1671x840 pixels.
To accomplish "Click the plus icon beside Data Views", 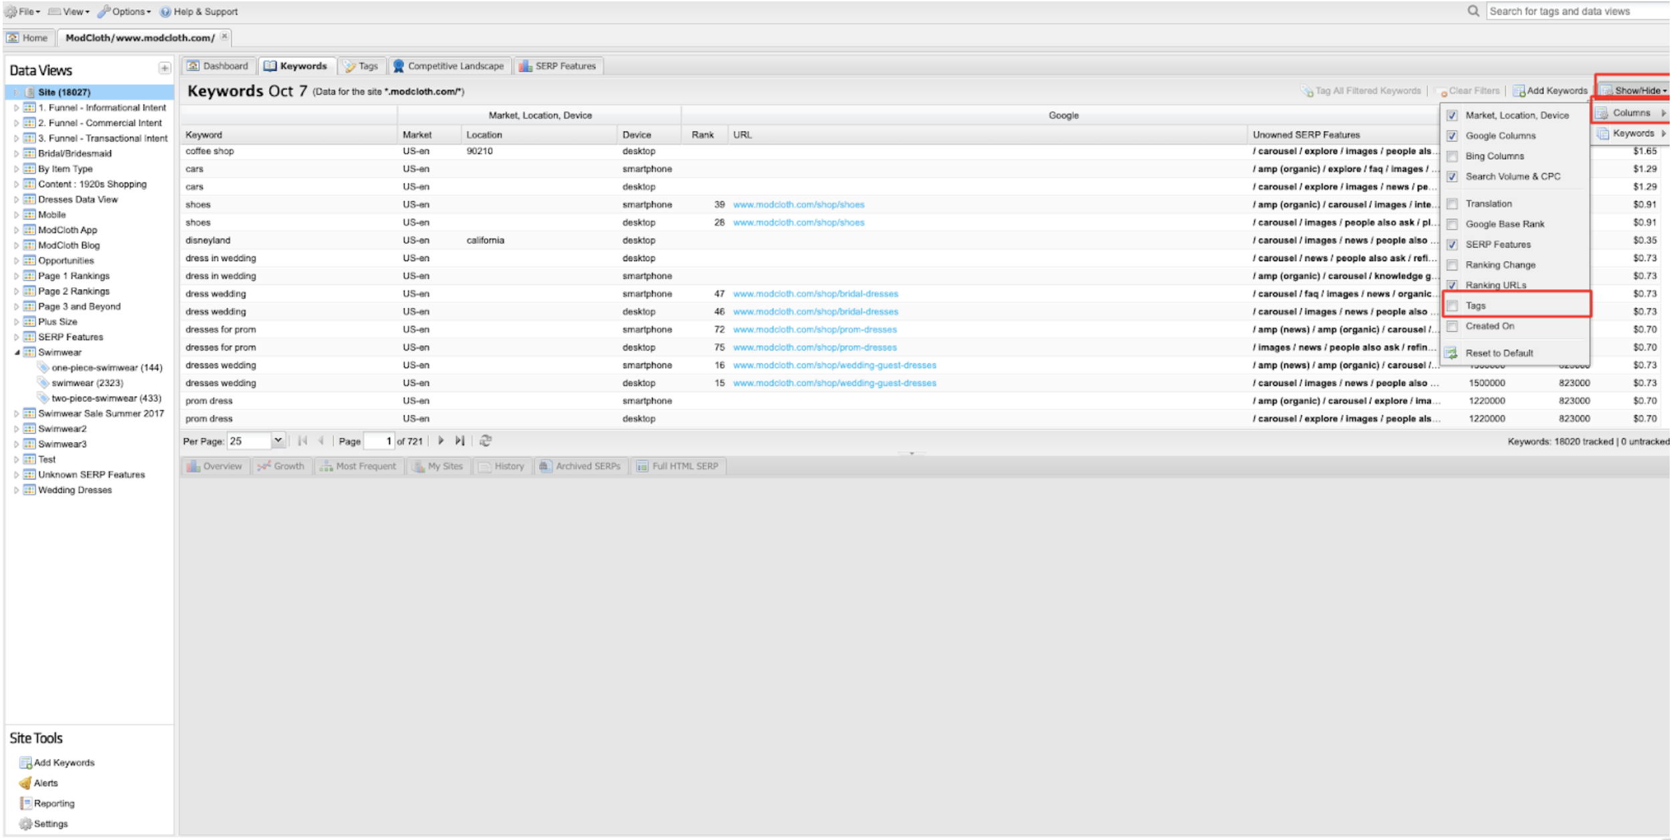I will (164, 68).
